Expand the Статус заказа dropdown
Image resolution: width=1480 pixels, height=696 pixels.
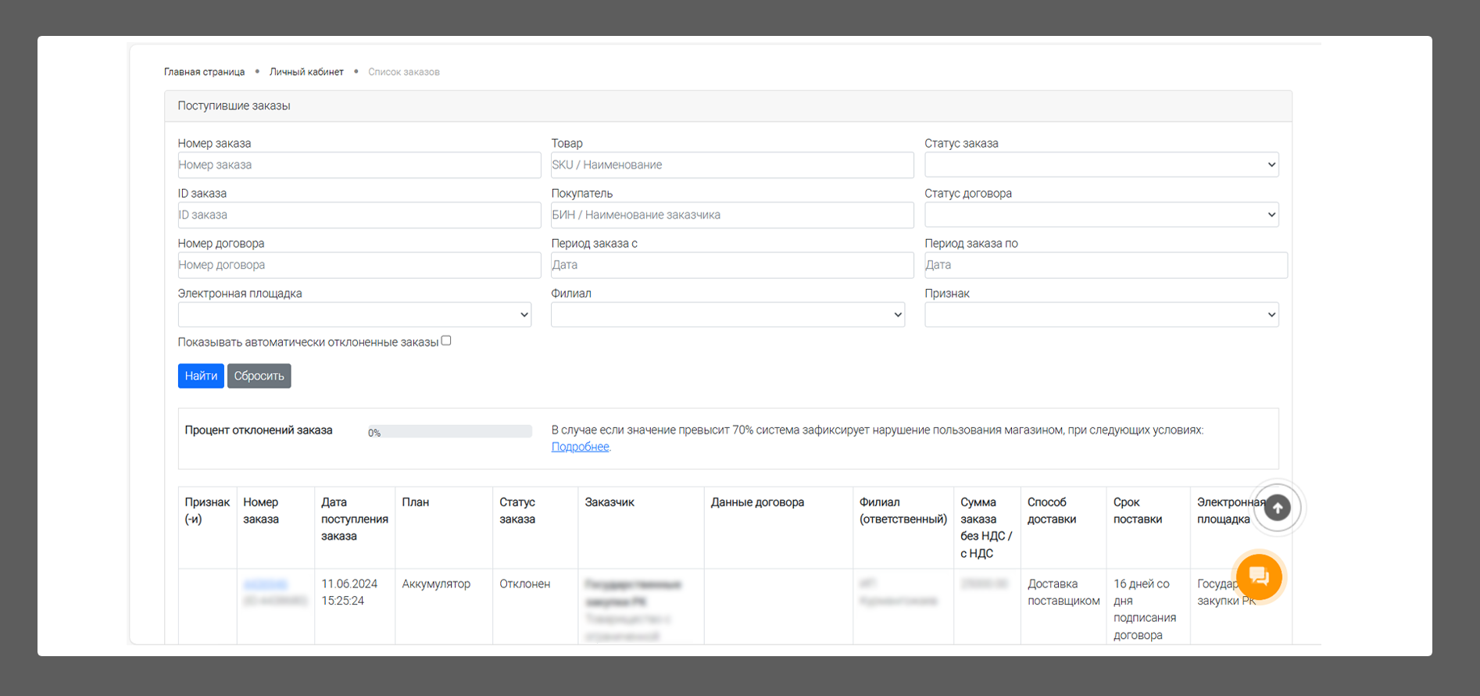(x=1101, y=165)
